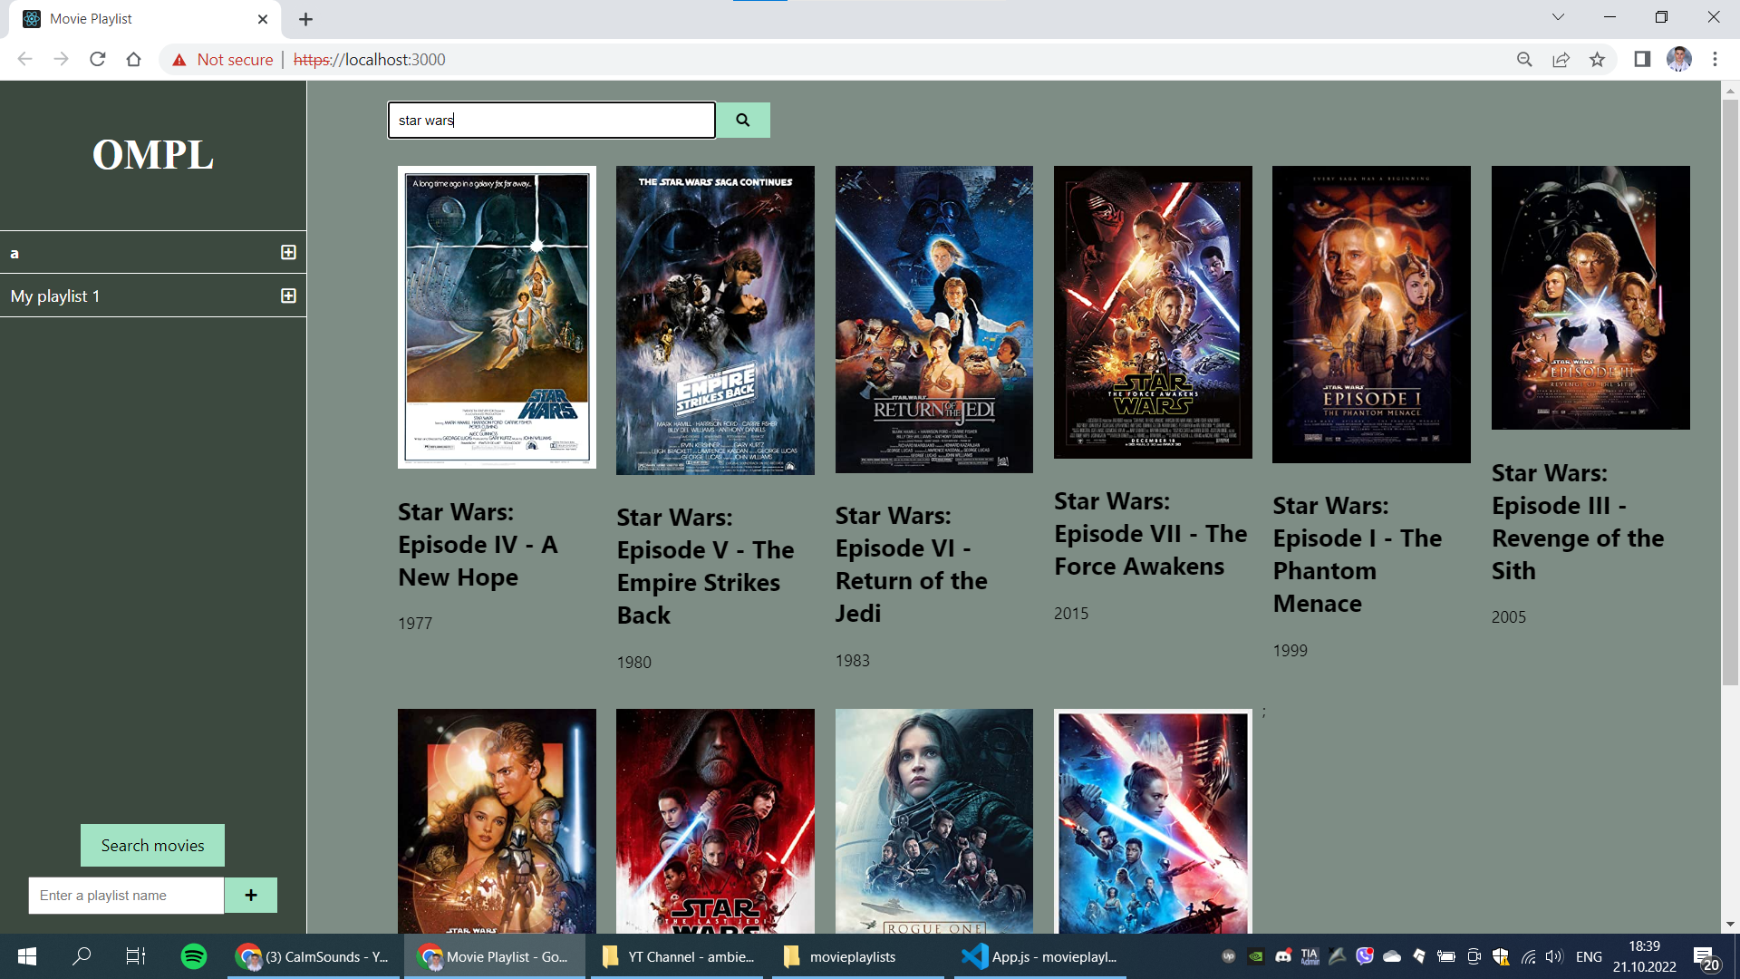Select The Empire Strikes Back poster
This screenshot has width=1740, height=979.
[715, 320]
